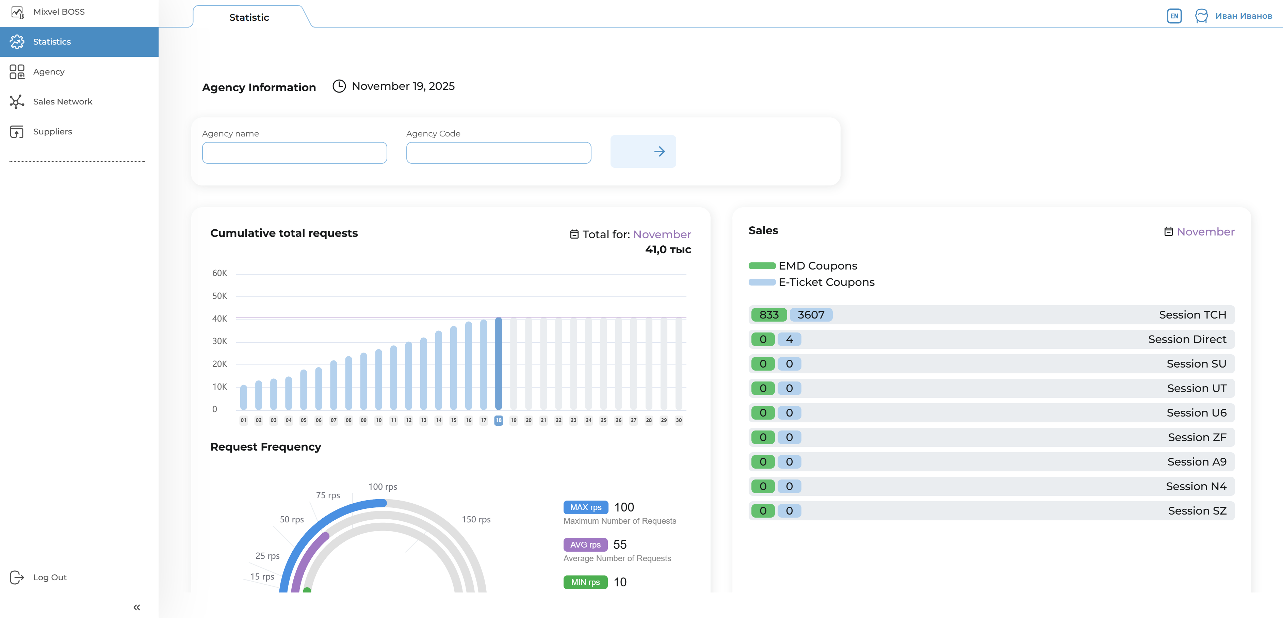This screenshot has width=1283, height=618.
Task: Click the Agency grid icon
Action: (x=17, y=72)
